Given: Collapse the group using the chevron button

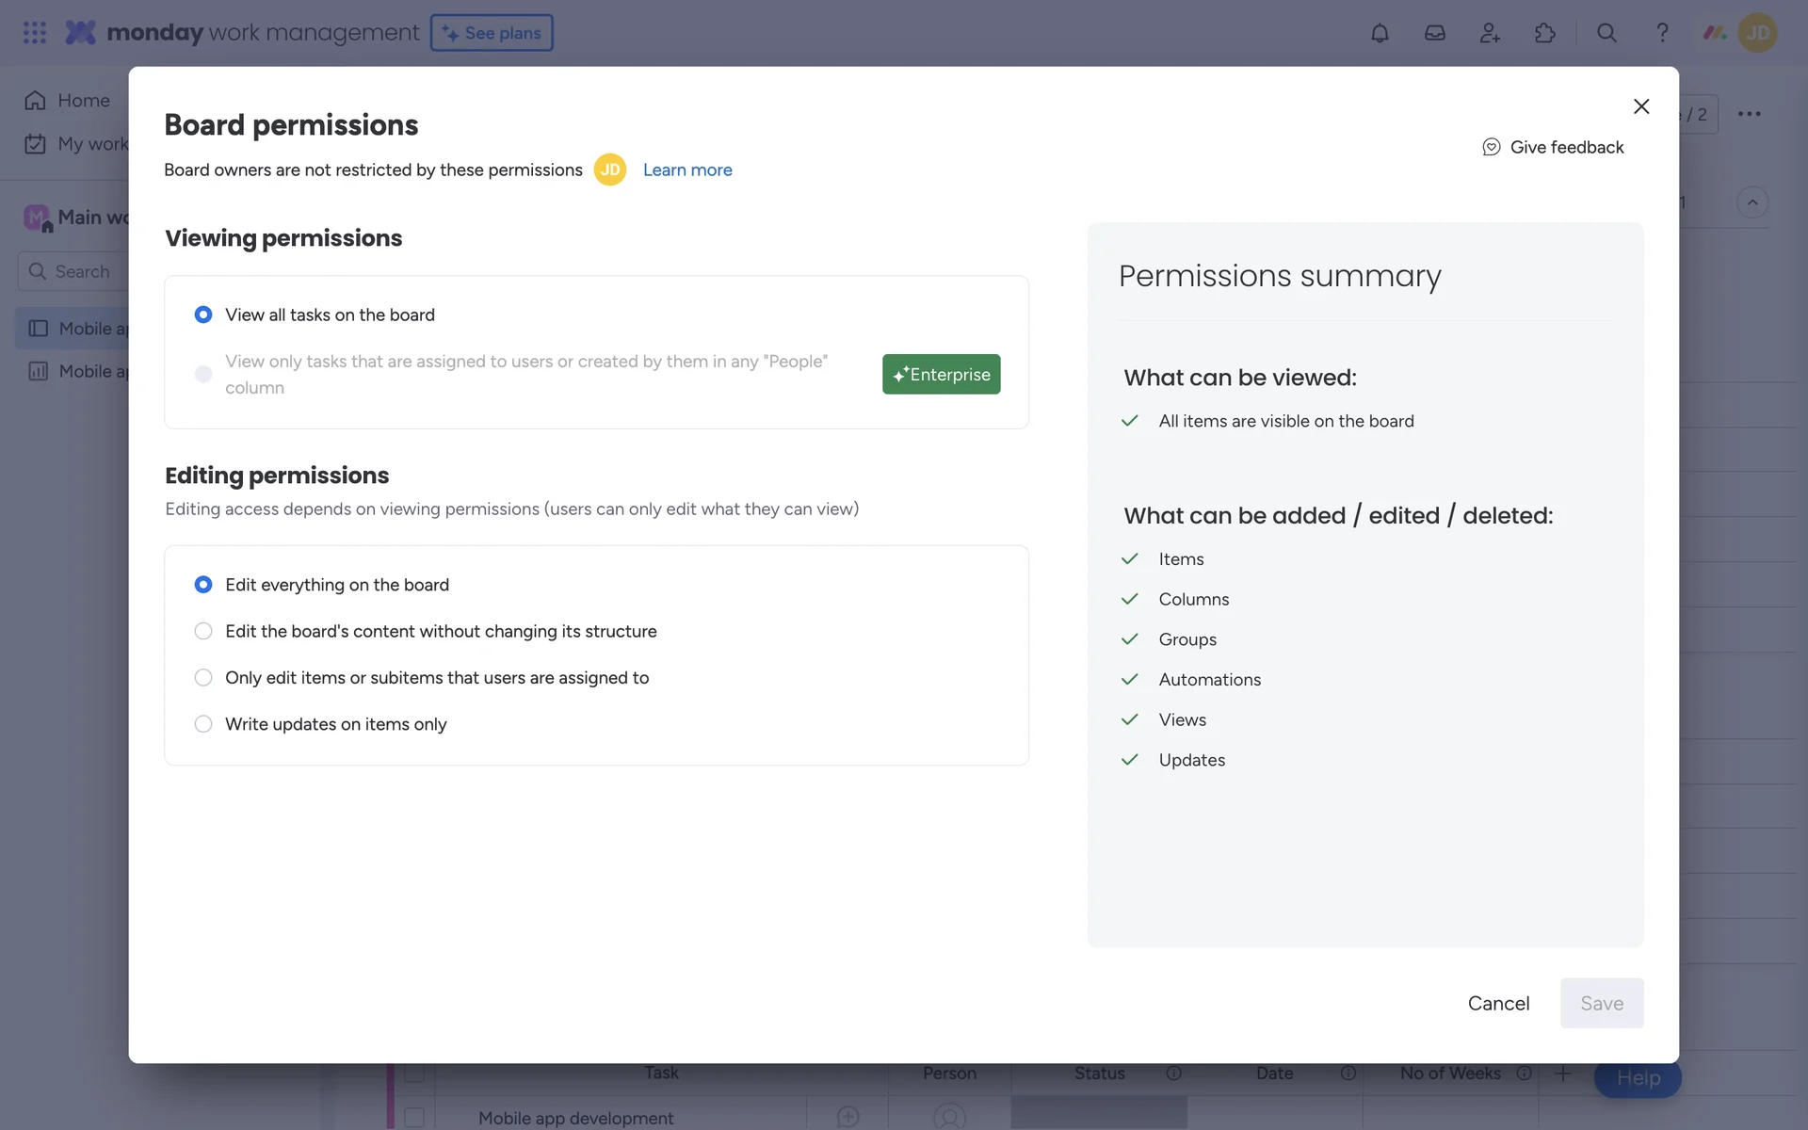Looking at the screenshot, I should click(x=1751, y=202).
